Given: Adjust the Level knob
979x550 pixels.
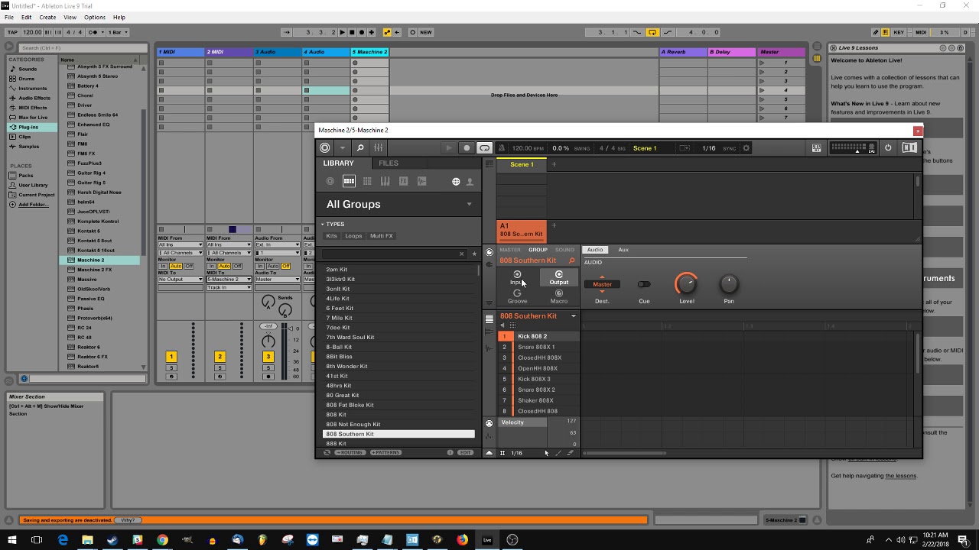Looking at the screenshot, I should pyautogui.click(x=686, y=284).
